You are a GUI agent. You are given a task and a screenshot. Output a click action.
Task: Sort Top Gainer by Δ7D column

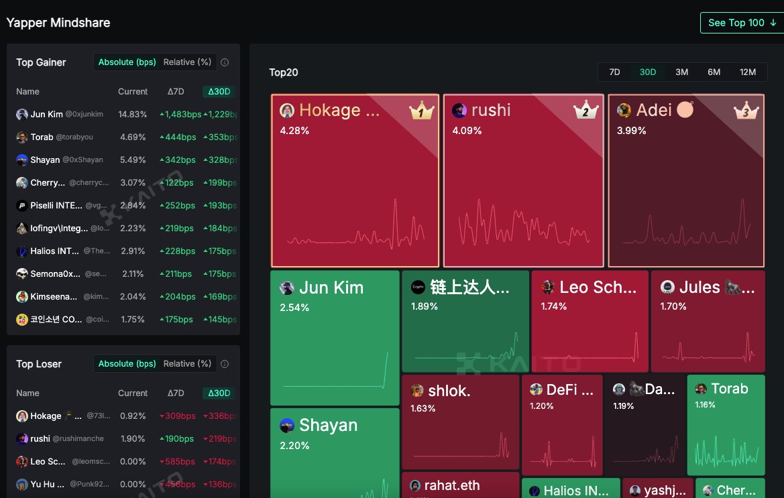click(176, 91)
